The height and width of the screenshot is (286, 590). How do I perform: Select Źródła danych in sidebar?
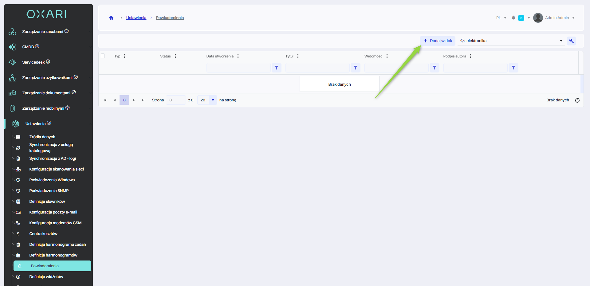(x=42, y=137)
